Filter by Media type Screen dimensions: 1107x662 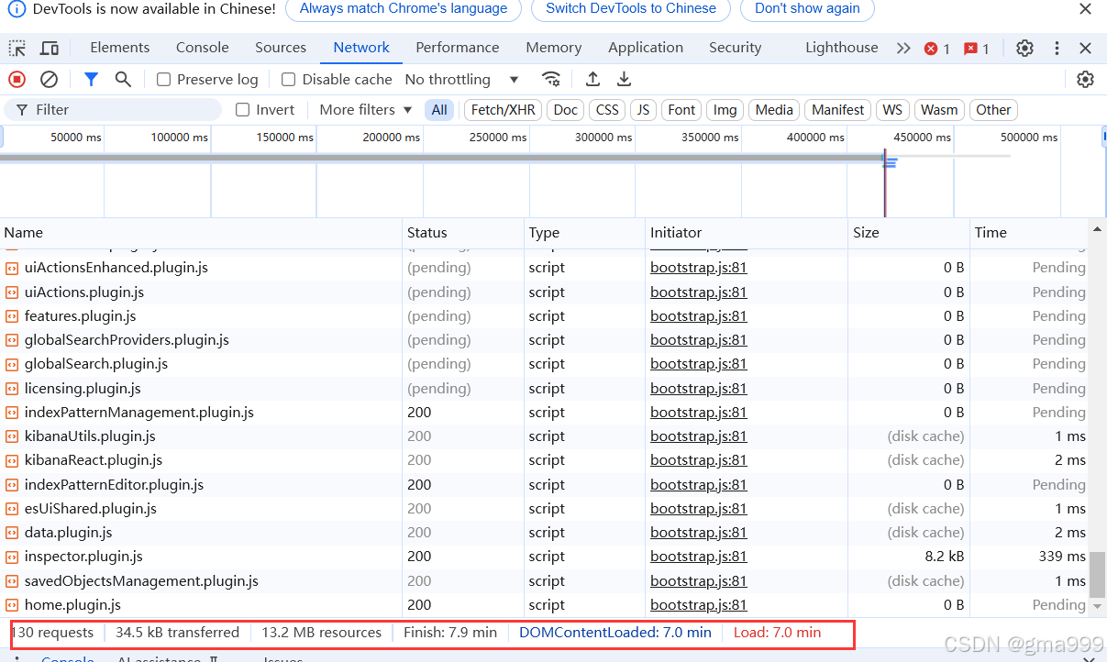774,110
